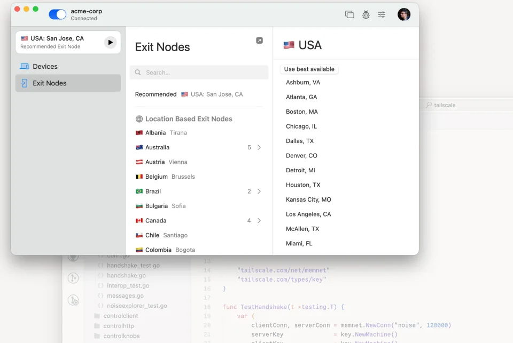Choose Kansas City, MO exit node
This screenshot has width=513, height=343.
tap(308, 200)
